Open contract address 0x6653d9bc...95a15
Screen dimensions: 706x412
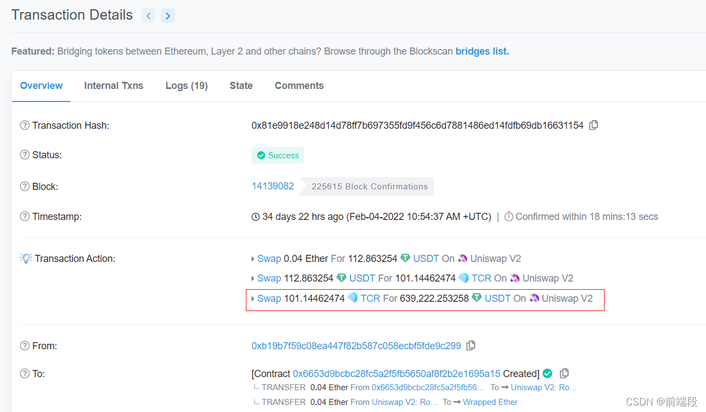[396, 373]
